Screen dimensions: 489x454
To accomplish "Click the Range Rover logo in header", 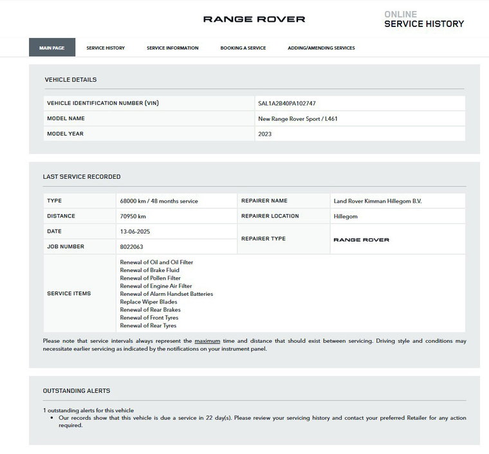I will pos(254,19).
